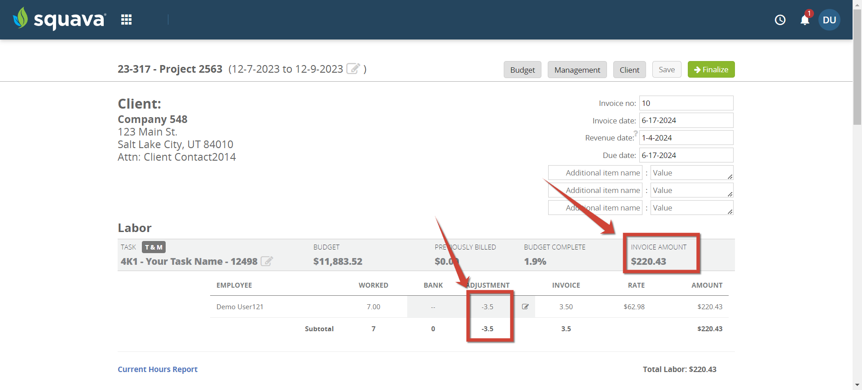862x390 pixels.
Task: Click rate $62.98
Action: [x=634, y=307]
